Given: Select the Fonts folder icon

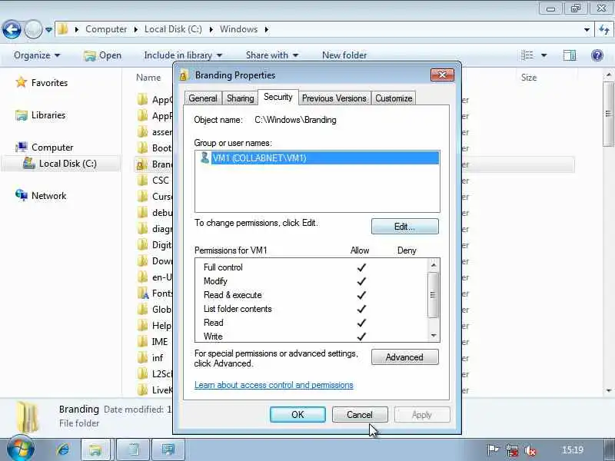Looking at the screenshot, I should point(143,294).
